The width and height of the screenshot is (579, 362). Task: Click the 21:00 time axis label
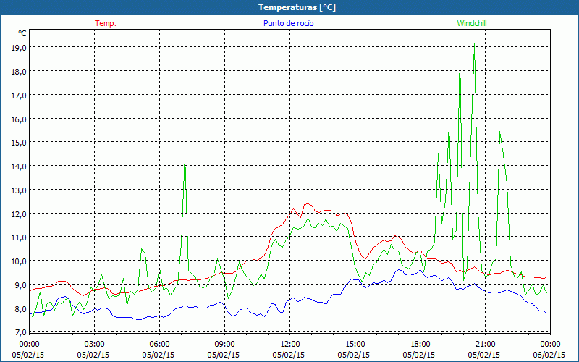click(485, 345)
